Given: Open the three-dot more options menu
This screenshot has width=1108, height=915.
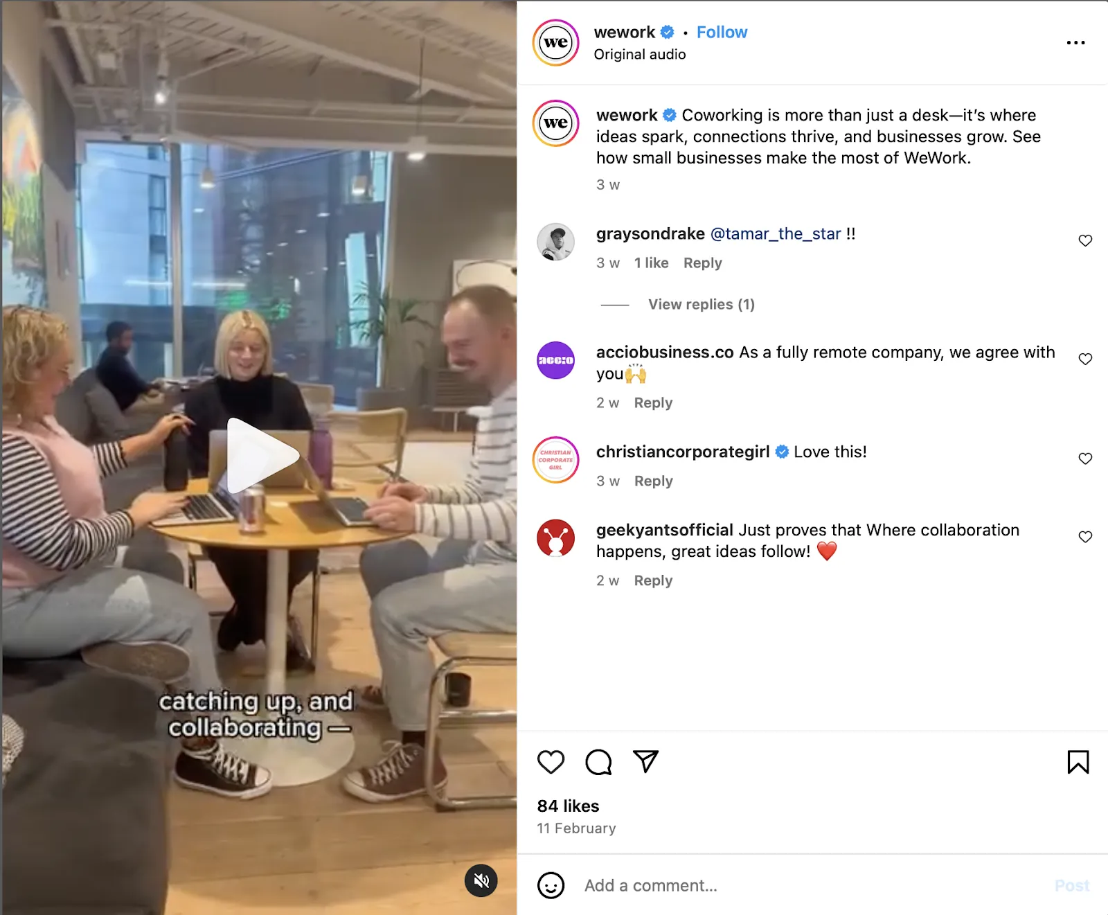Looking at the screenshot, I should 1075,43.
